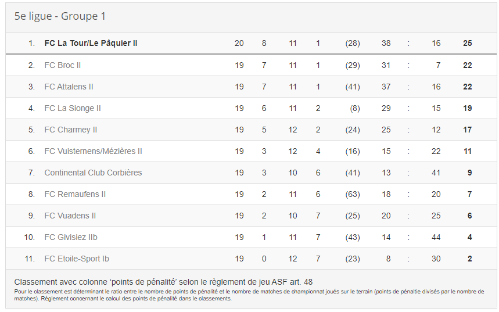
Task: Open FC Givisiez IIb team link
Action: point(71,237)
